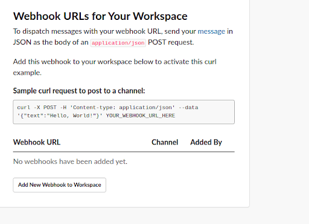The image size is (309, 224).
Task: Click the 'Add this webhook to your workspace' paragraph
Action: pos(115,67)
